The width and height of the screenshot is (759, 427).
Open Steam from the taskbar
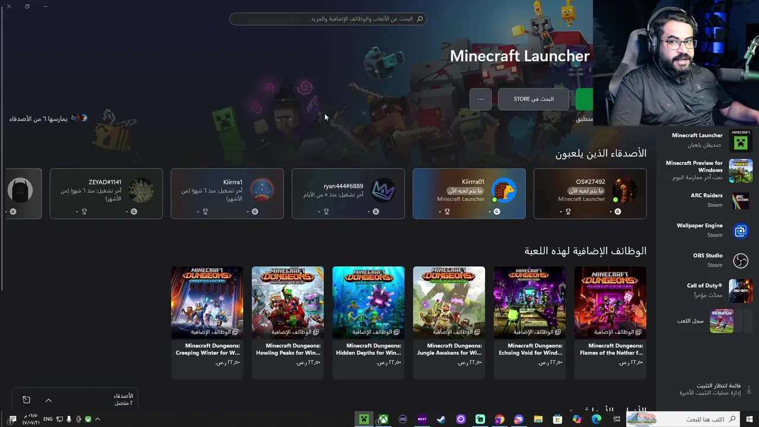(441, 419)
